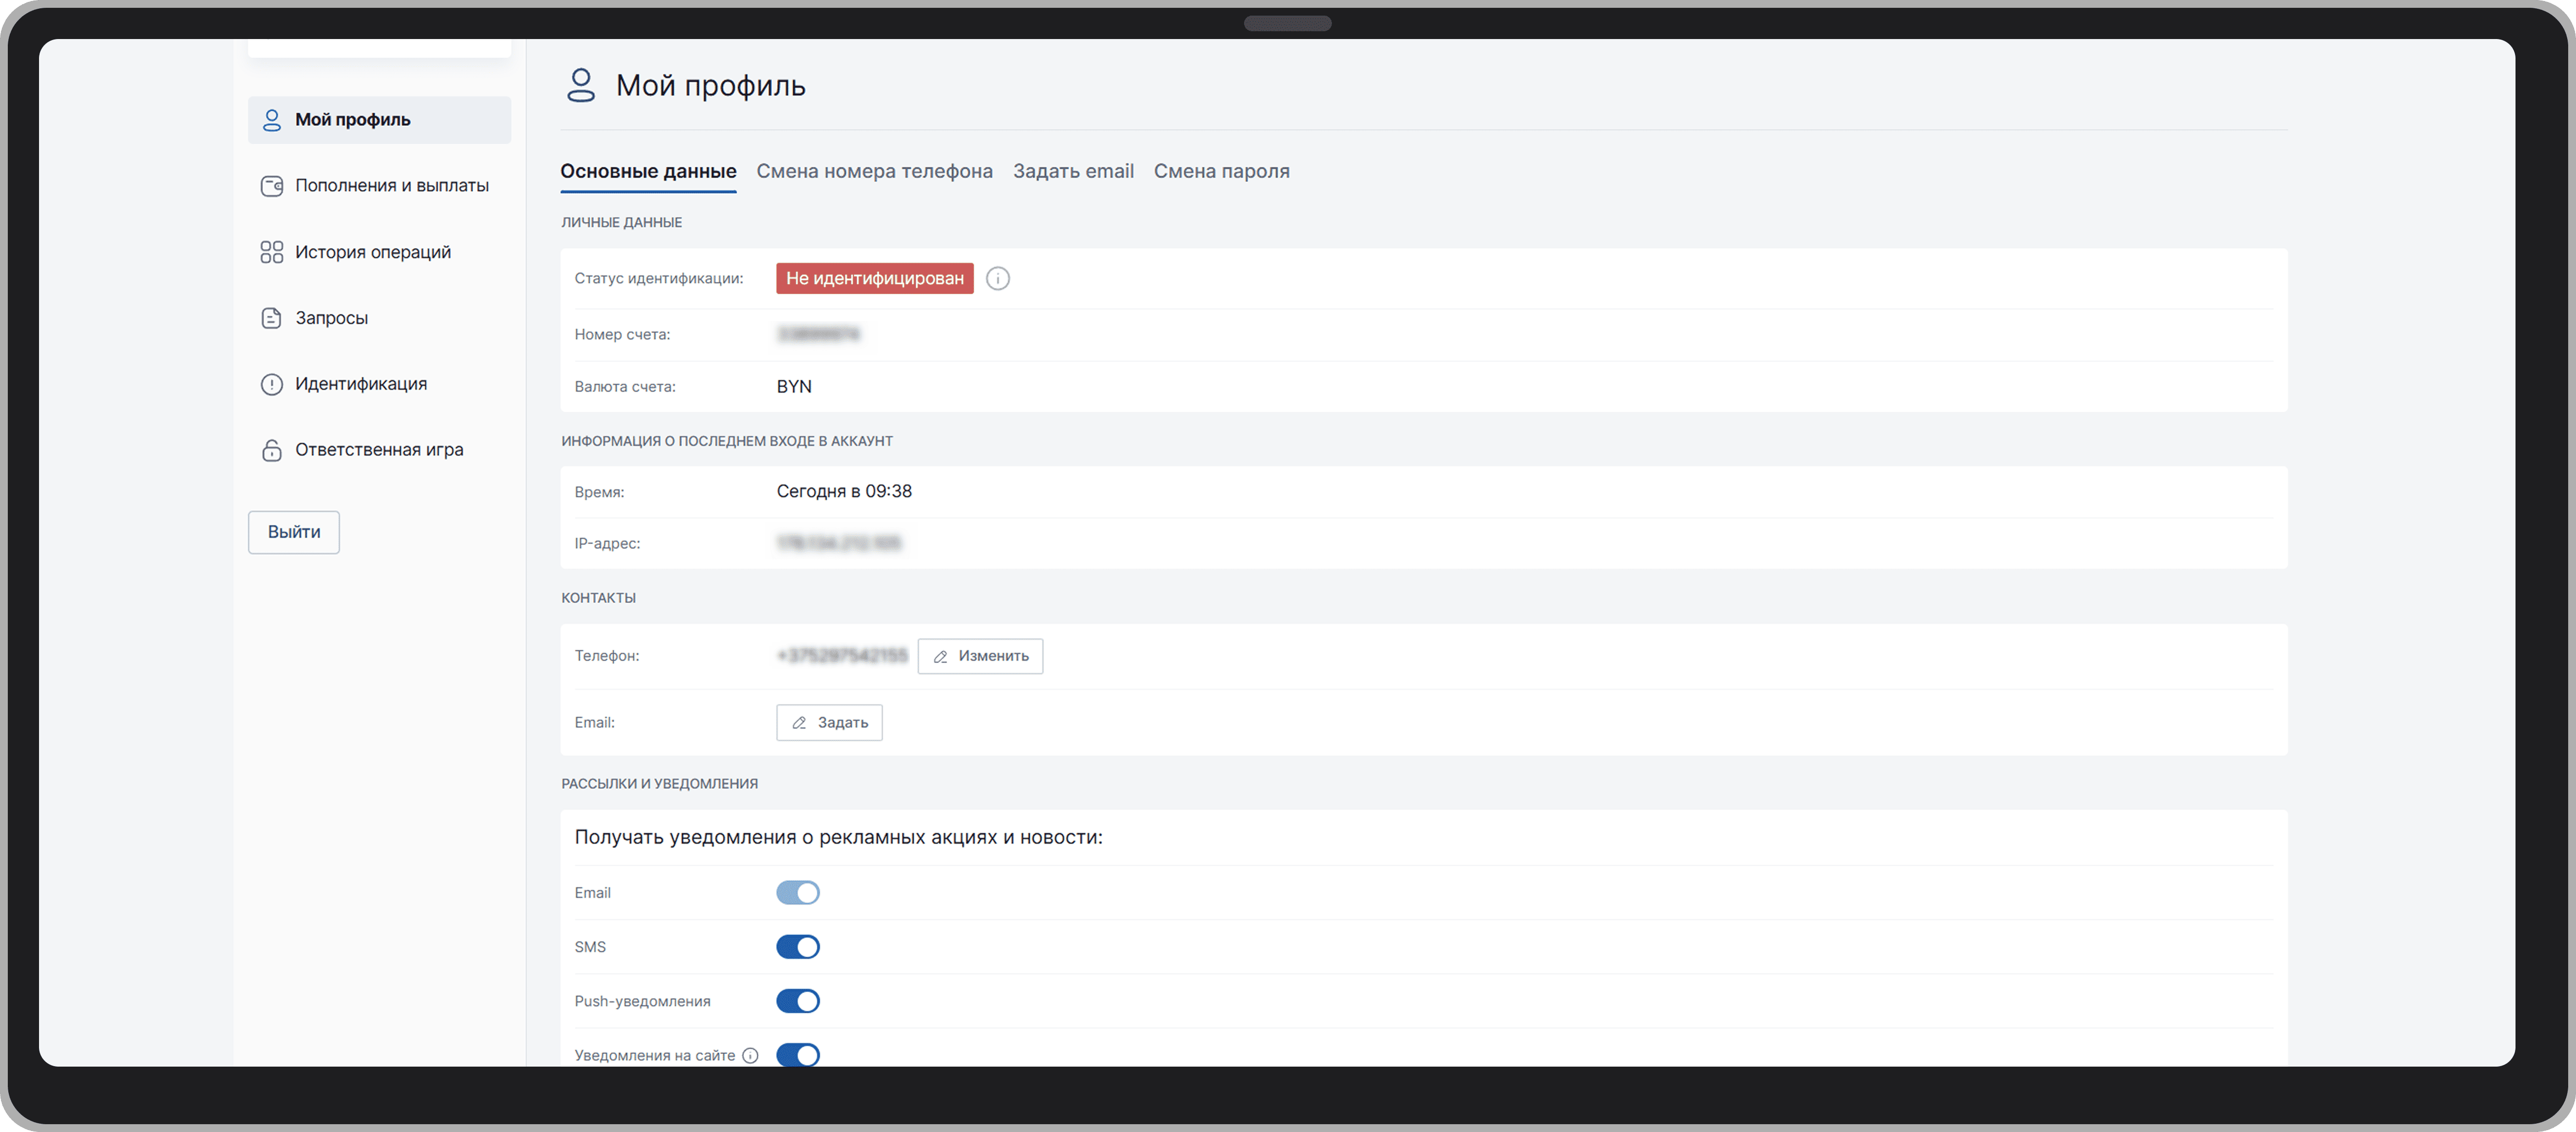Switch to Смена номера телефона tab
The image size is (2576, 1132).
click(x=874, y=171)
